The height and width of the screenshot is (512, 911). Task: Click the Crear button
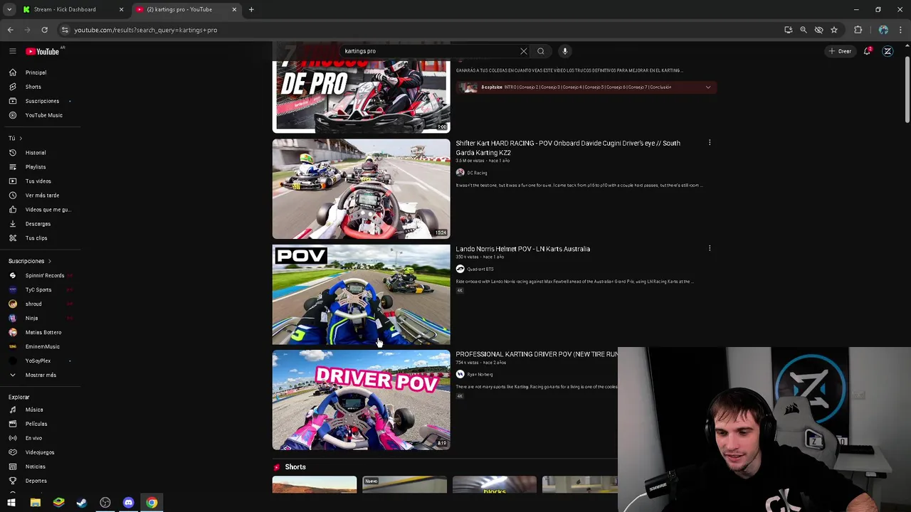click(x=840, y=51)
